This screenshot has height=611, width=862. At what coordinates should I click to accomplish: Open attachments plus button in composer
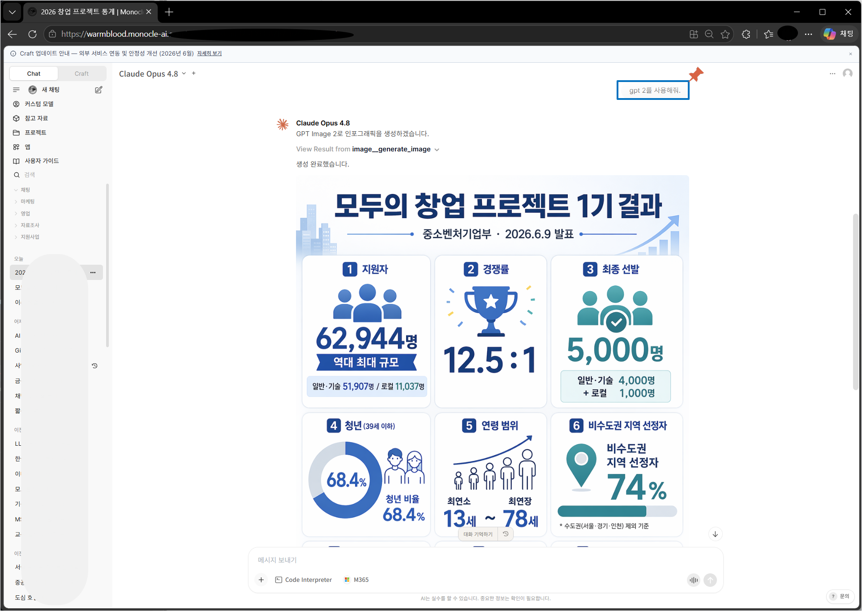coord(261,580)
